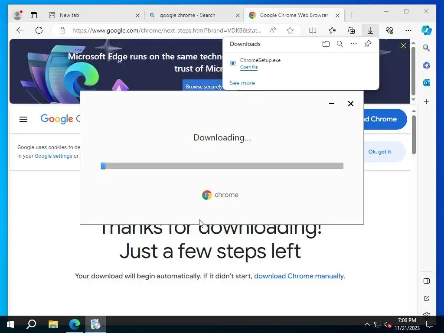The width and height of the screenshot is (444, 333).
Task: Add an app to the sidebar with plus
Action: coord(427,101)
